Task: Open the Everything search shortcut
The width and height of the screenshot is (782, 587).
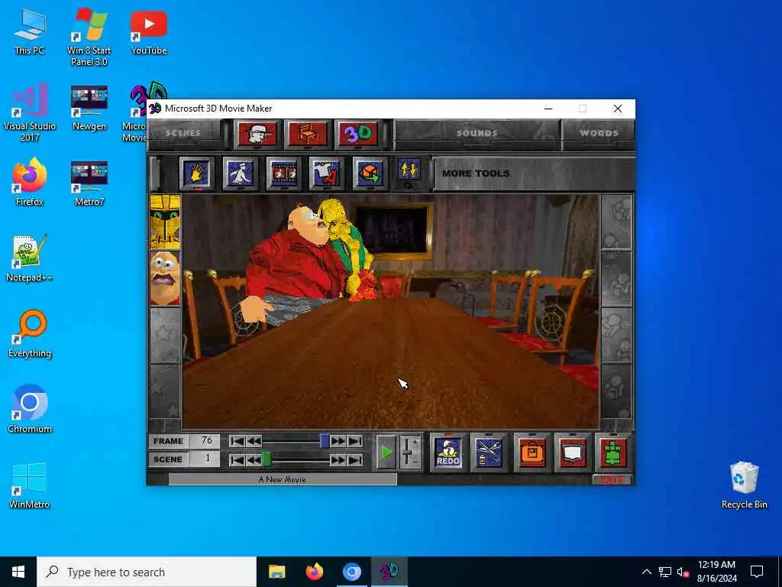Action: tap(30, 335)
